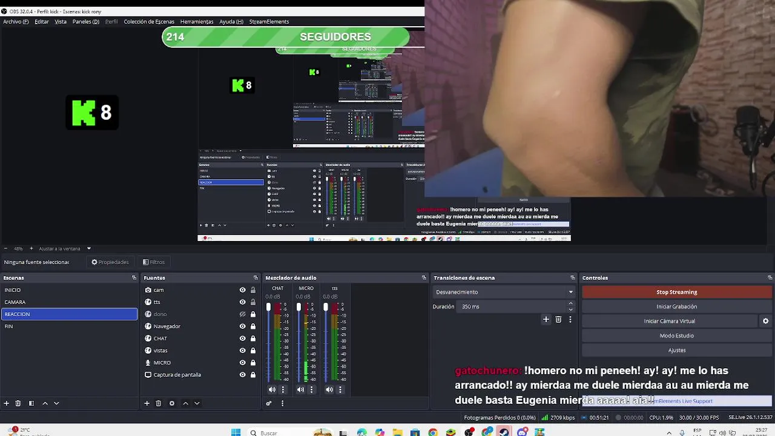
Task: Hide the vistas source
Action: click(x=243, y=351)
